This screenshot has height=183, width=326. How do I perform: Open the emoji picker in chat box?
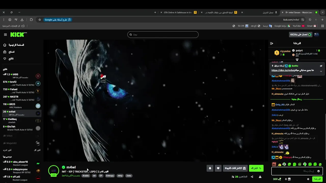click(x=318, y=171)
